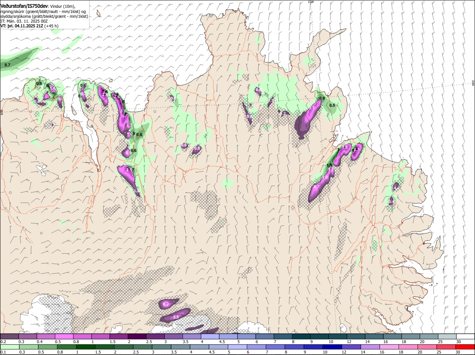Image resolution: width=475 pixels, height=355 pixels.
Task: Pick the pale green 0.1–0.3 swatch in lower legend
Action: pyautogui.click(x=10, y=347)
